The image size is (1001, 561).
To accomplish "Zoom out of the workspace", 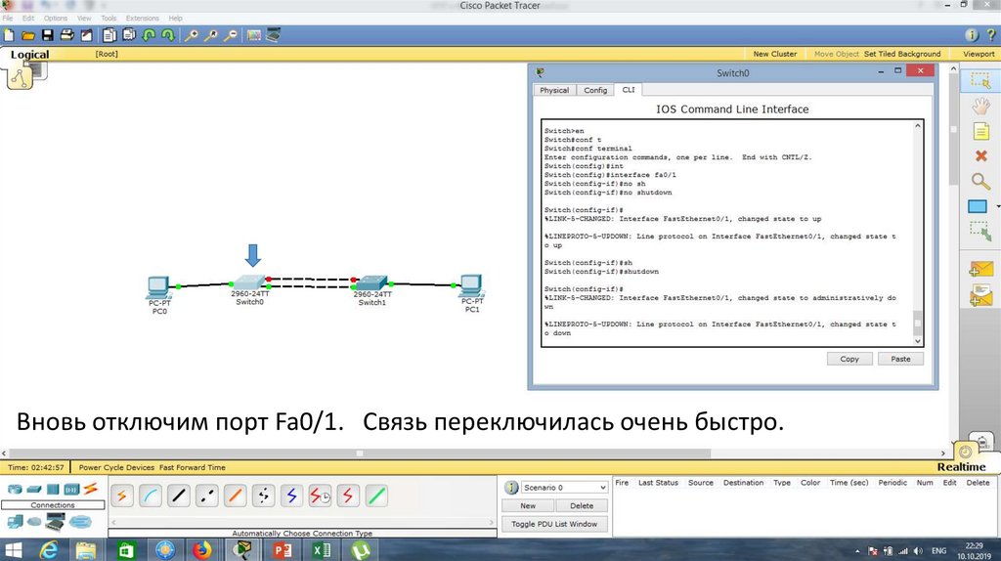I will [x=231, y=35].
